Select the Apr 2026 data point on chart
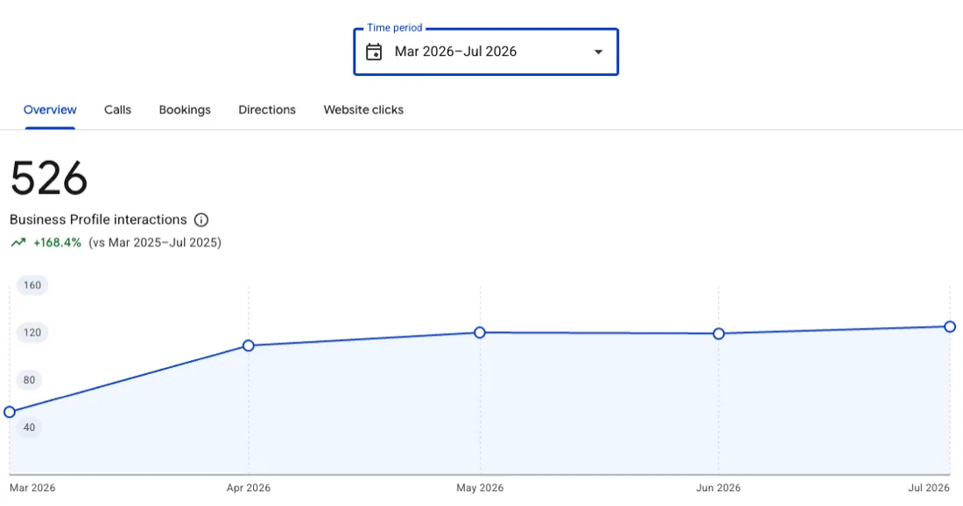963x506 pixels. coord(248,346)
